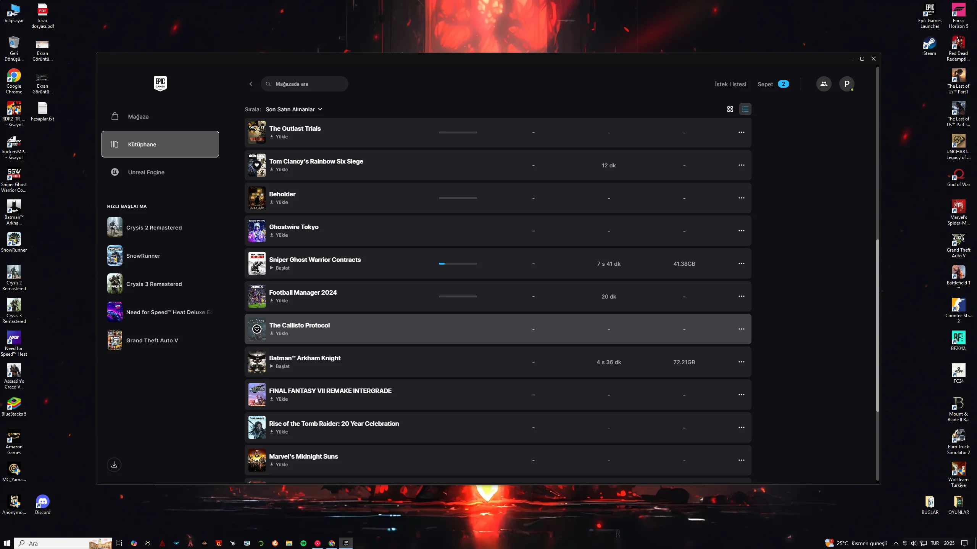Open the three-dot menu for Ghostwire Tokyo
Image resolution: width=977 pixels, height=549 pixels.
point(741,231)
